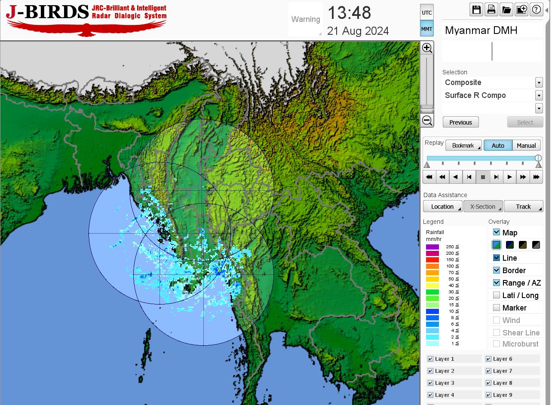Switch time display to UTC
The width and height of the screenshot is (552, 405).
[426, 12]
